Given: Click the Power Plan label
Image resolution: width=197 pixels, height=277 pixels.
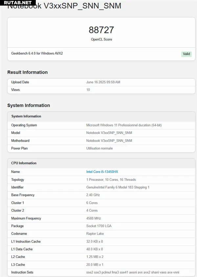Looking at the screenshot, I should pyautogui.click(x=19, y=148).
